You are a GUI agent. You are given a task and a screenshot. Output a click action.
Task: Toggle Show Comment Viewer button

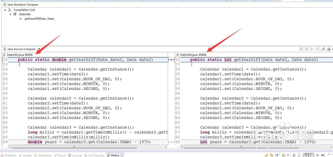tap(306, 155)
